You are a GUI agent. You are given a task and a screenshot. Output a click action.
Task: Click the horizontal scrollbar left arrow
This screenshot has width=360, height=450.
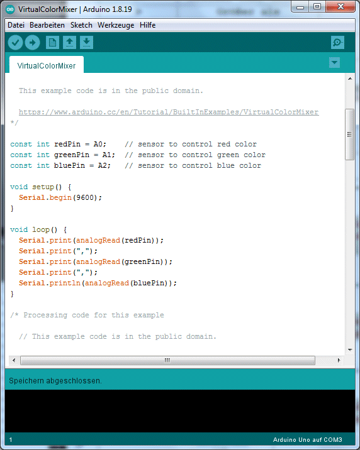(14, 360)
